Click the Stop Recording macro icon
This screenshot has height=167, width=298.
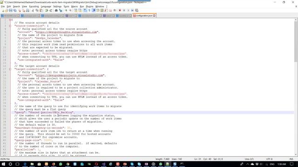pos(124,10)
